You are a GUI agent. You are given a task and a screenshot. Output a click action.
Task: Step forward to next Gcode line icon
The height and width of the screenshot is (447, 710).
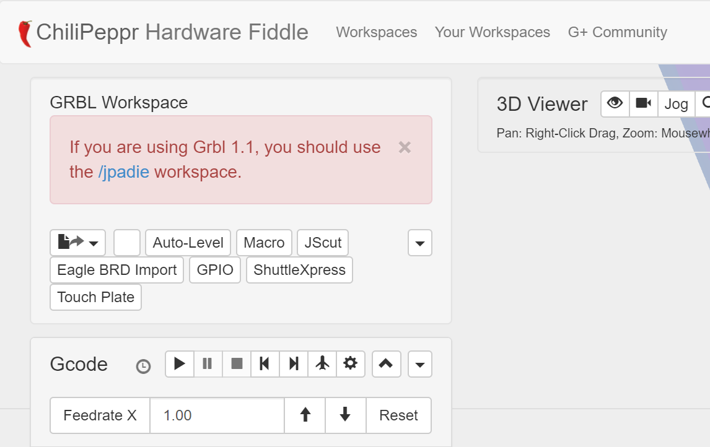(x=294, y=364)
